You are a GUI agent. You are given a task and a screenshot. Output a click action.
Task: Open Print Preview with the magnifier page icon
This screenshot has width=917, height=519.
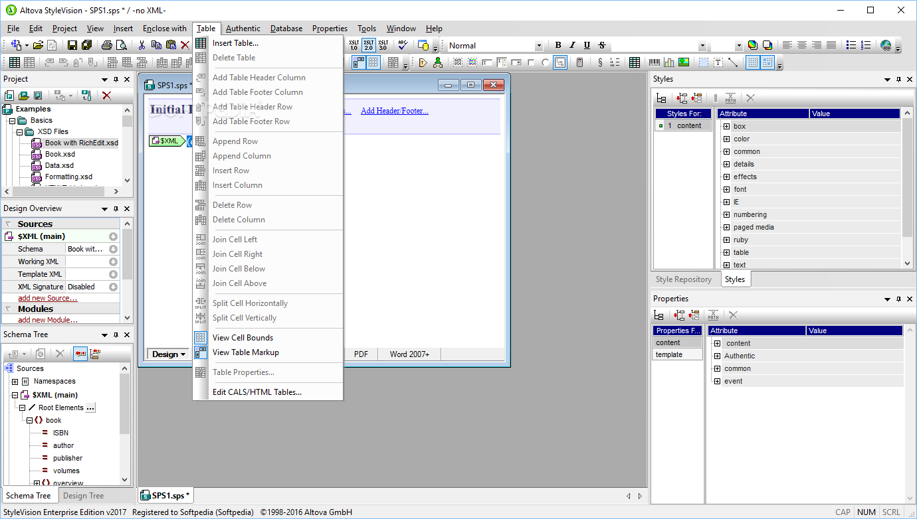pos(122,45)
